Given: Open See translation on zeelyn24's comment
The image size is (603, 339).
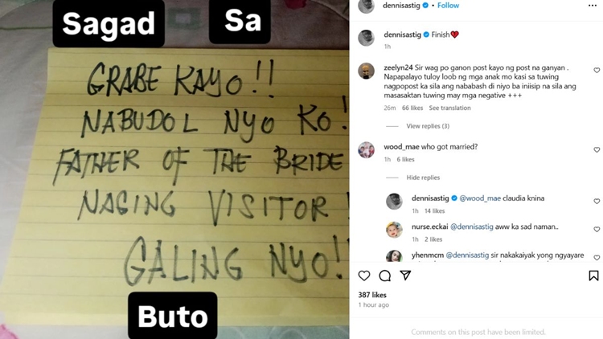Looking at the screenshot, I should [x=449, y=108].
